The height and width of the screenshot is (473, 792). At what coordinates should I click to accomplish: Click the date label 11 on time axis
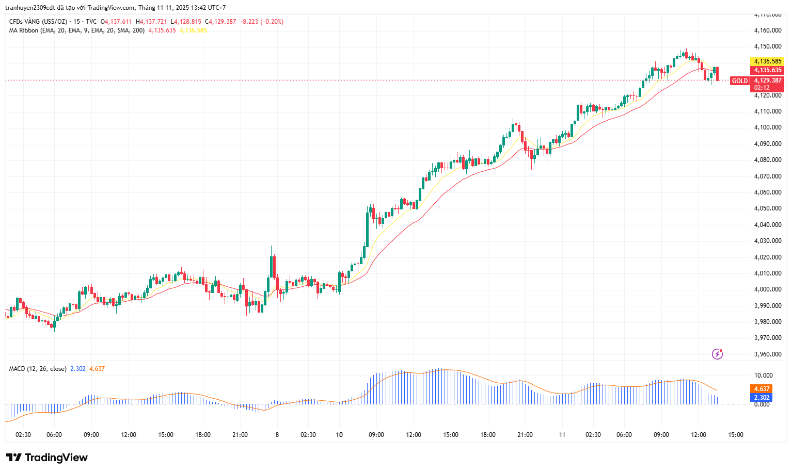(x=562, y=435)
